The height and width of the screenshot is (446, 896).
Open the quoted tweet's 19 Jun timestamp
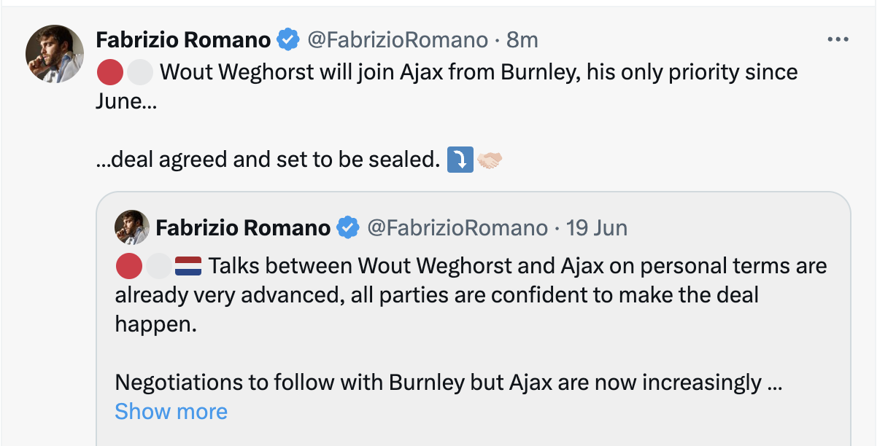coord(596,228)
